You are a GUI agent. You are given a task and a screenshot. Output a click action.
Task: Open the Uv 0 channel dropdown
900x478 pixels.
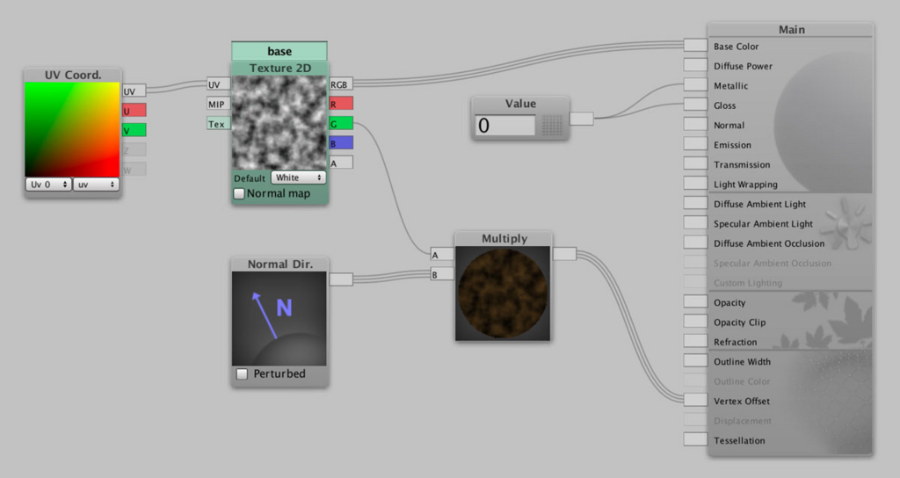(48, 185)
